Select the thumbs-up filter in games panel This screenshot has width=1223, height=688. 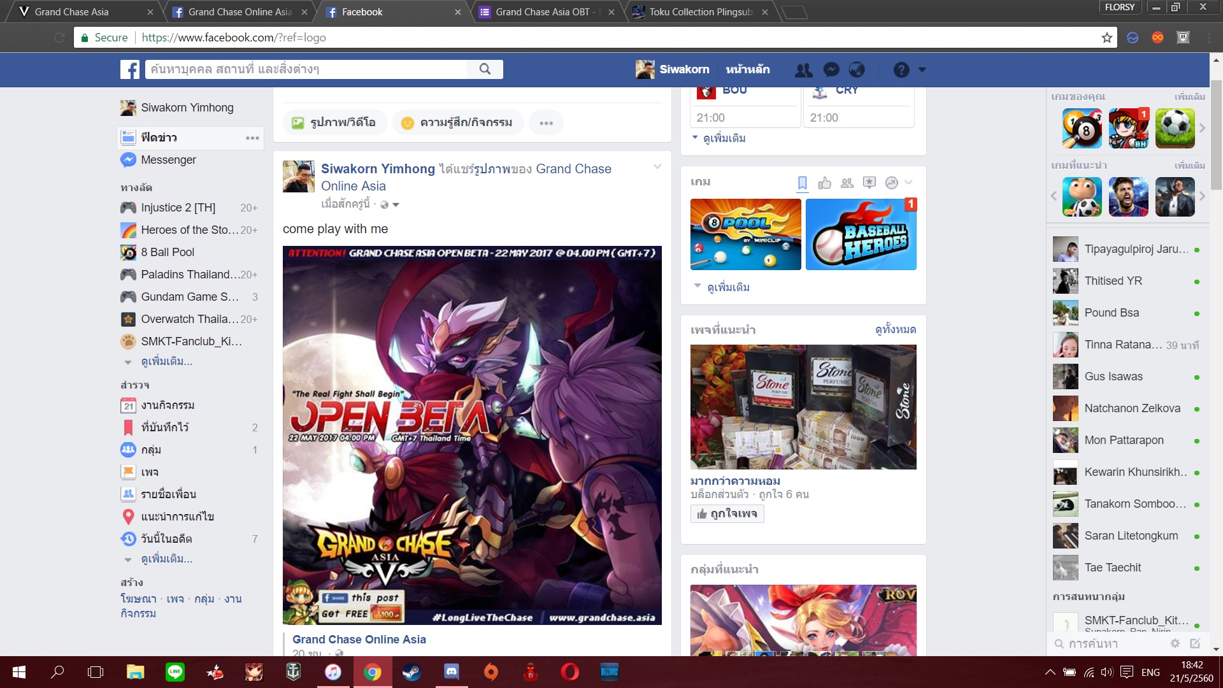825,183
